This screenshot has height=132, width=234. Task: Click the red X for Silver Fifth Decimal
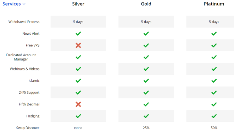[x=78, y=104]
